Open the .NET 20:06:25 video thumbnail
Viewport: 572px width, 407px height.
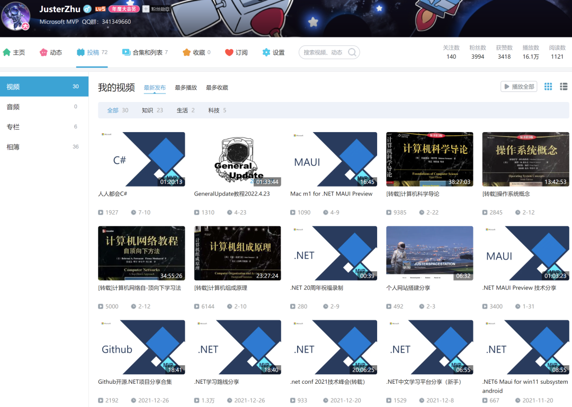pyautogui.click(x=334, y=347)
